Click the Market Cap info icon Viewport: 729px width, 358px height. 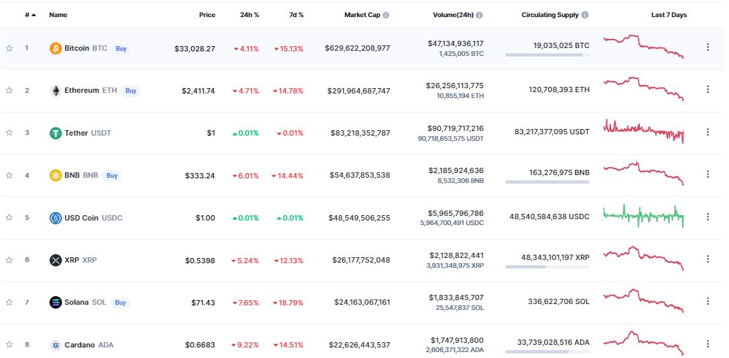(x=386, y=14)
